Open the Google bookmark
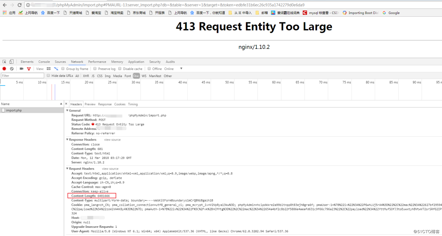Image resolution: width=442 pixels, height=236 pixels. click(x=391, y=13)
